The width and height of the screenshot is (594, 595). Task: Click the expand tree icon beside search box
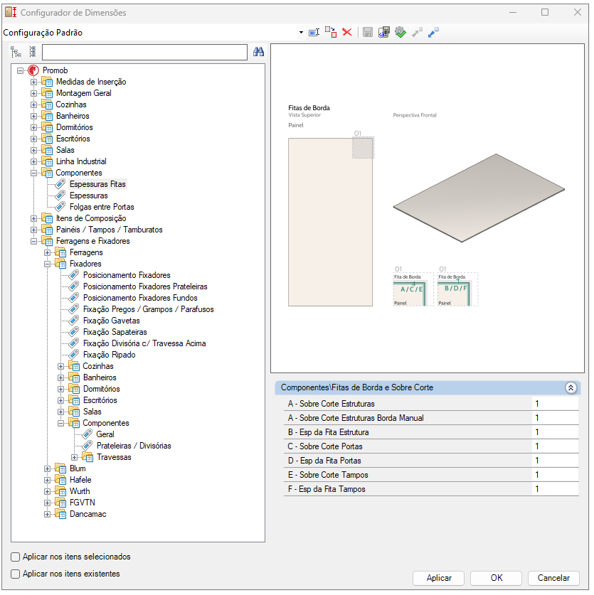click(16, 52)
